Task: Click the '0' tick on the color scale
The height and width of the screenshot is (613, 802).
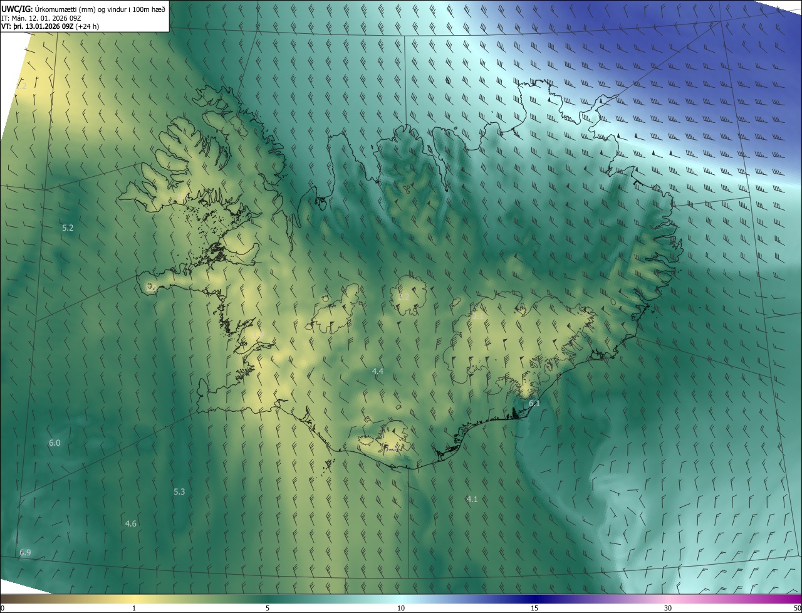Action: [x=3, y=609]
